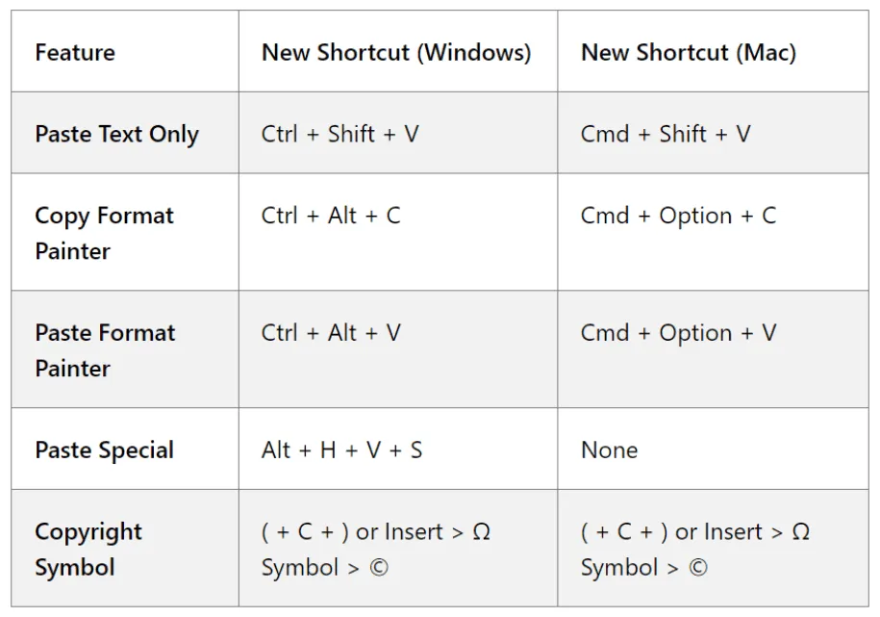
Task: Click the Paste Format Painter row label
Action: click(105, 350)
